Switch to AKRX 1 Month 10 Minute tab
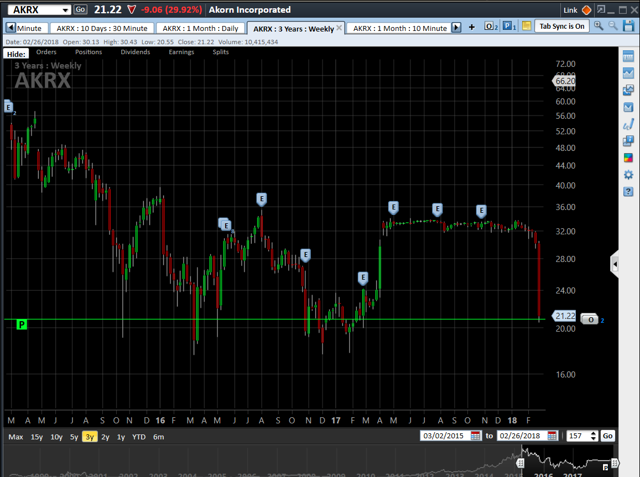Image resolution: width=640 pixels, height=477 pixels. tap(400, 28)
